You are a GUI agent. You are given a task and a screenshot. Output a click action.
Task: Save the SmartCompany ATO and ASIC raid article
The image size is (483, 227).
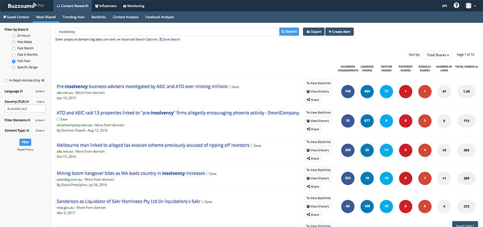62,119
